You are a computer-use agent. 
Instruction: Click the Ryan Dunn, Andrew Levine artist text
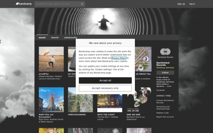pyautogui.click(x=51, y=121)
